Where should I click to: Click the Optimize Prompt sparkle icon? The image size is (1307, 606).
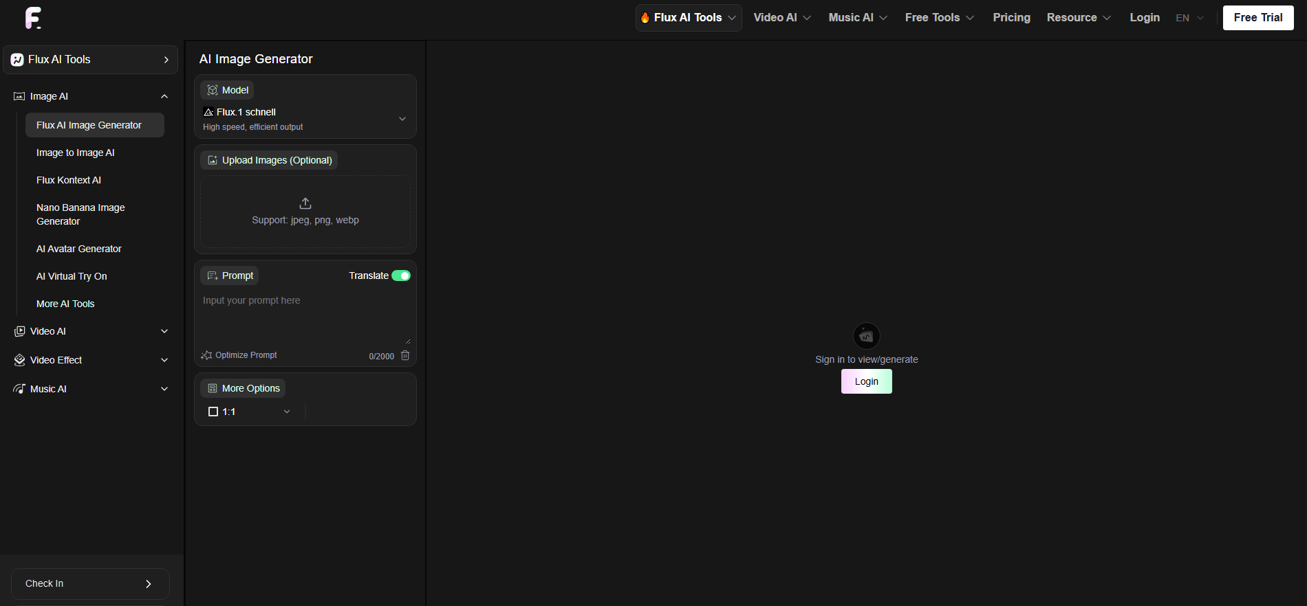[x=206, y=355]
